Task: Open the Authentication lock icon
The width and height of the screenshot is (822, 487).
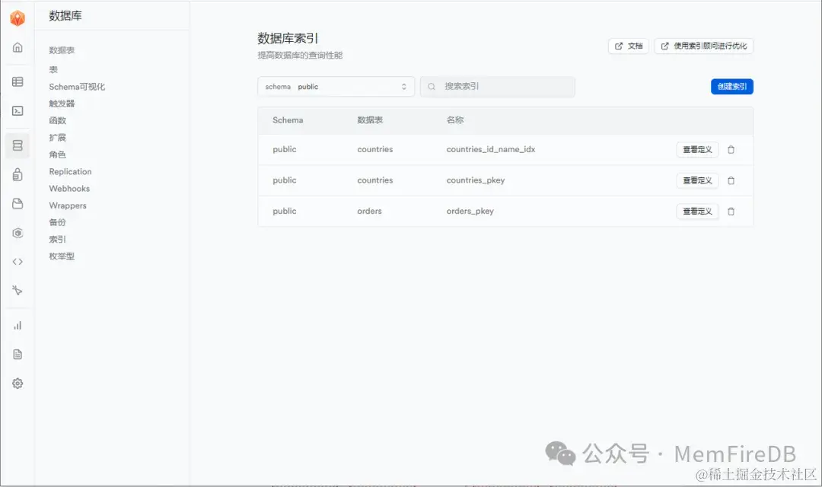Action: pyautogui.click(x=18, y=174)
